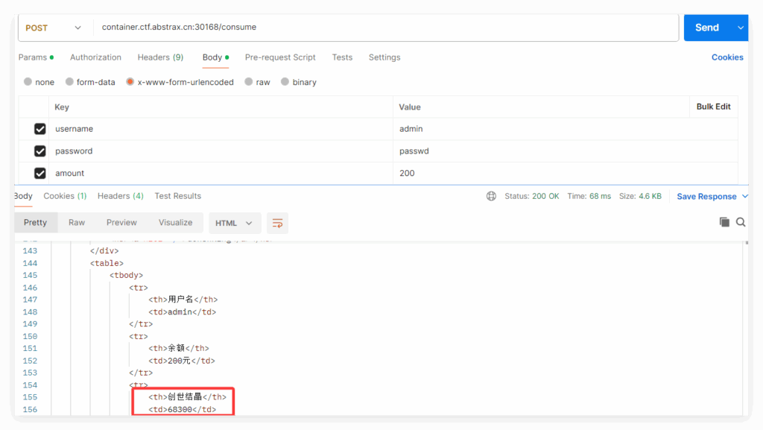Image resolution: width=763 pixels, height=430 pixels.
Task: Open search in response body
Action: point(741,222)
